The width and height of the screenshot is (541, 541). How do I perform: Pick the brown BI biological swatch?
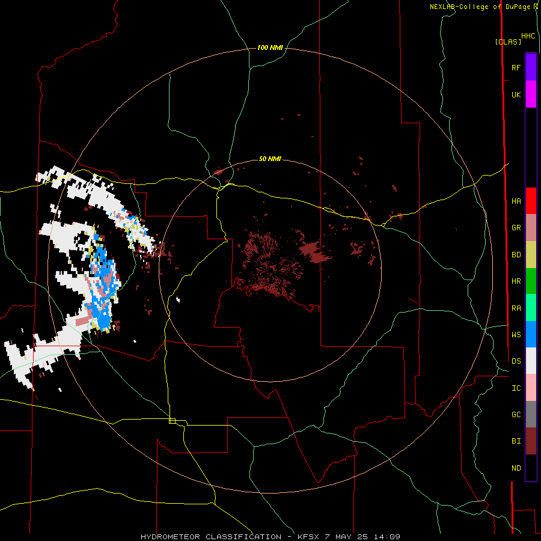pos(531,441)
